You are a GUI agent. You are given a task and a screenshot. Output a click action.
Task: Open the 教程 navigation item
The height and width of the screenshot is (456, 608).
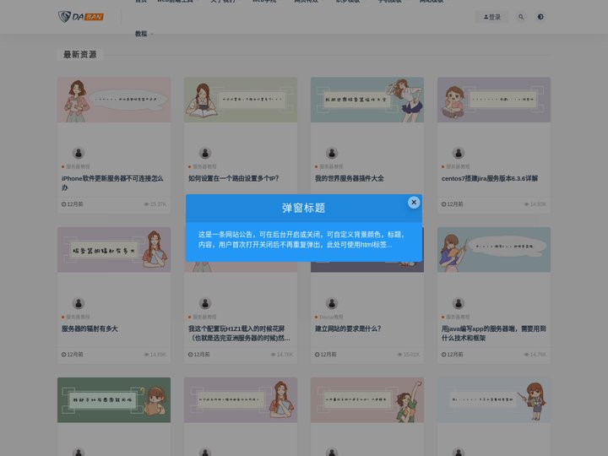tap(141, 34)
